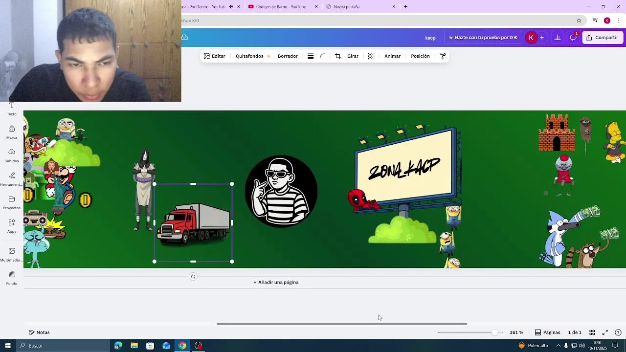626x352 pixels.
Task: Open the Proyectos folder panel
Action: [12, 202]
